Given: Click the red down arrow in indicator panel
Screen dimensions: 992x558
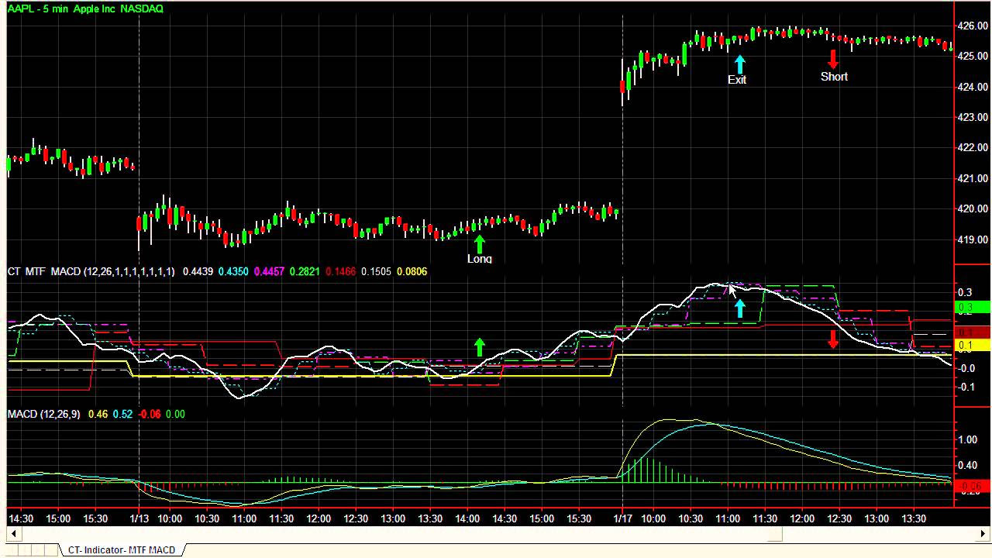Looking at the screenshot, I should pyautogui.click(x=833, y=339).
